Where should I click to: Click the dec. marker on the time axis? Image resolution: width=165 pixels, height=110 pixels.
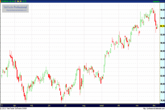154,106
